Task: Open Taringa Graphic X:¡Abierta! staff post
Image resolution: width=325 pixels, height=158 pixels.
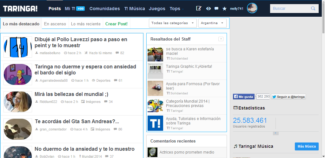Action: coord(189,66)
